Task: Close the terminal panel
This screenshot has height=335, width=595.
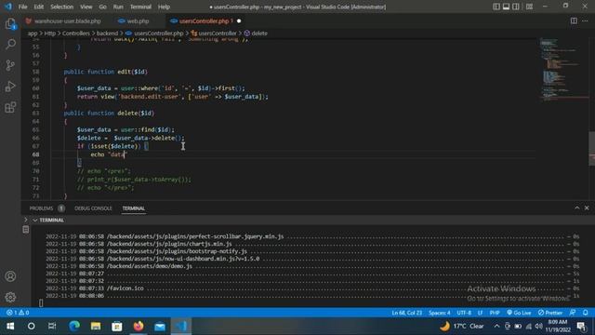Action: tap(587, 208)
